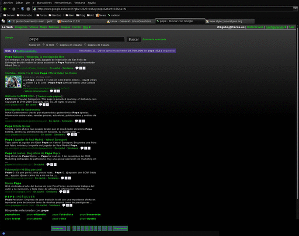Open the Prog bookmark folder
Screen dimensions: 299x236
(81, 15)
